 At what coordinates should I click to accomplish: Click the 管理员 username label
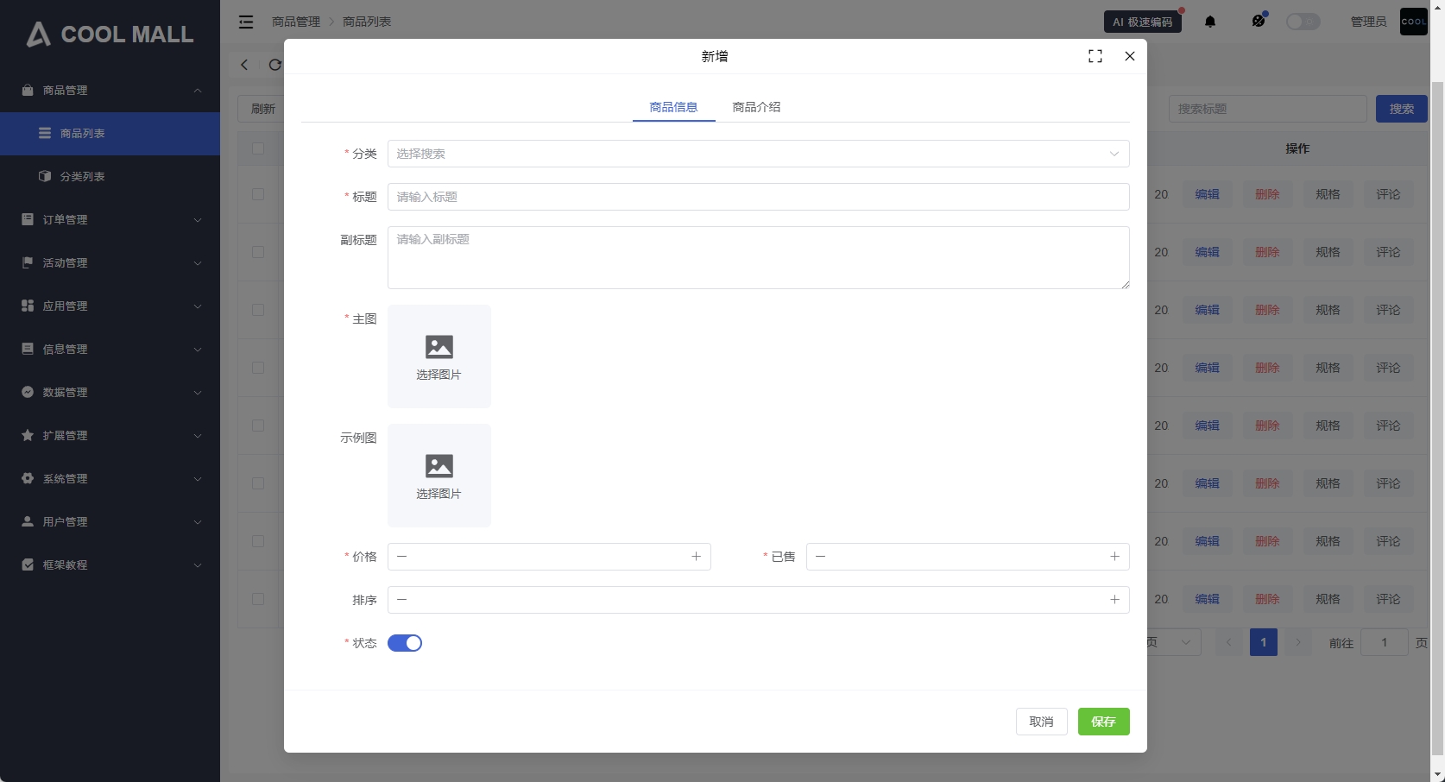click(x=1368, y=22)
